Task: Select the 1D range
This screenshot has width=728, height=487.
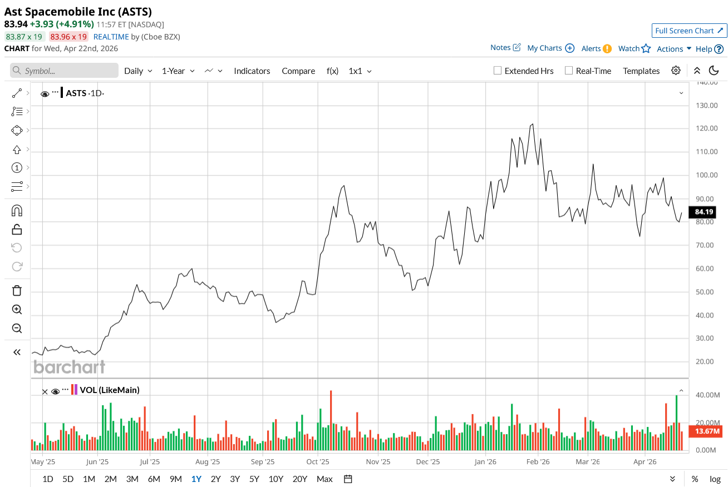Action: click(x=48, y=479)
